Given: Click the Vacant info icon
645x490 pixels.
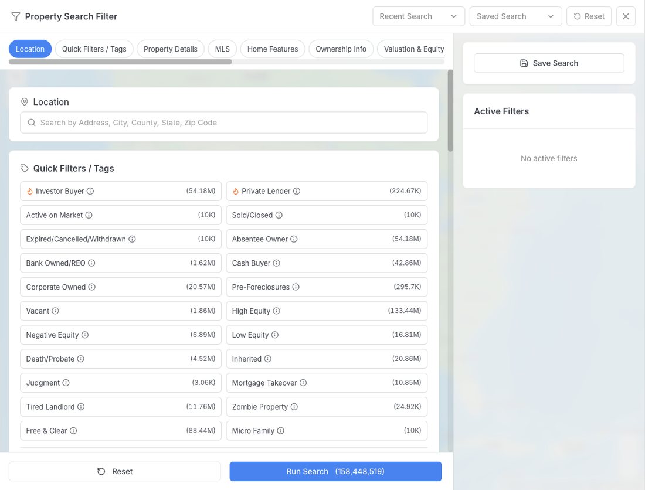Looking at the screenshot, I should click(x=55, y=311).
